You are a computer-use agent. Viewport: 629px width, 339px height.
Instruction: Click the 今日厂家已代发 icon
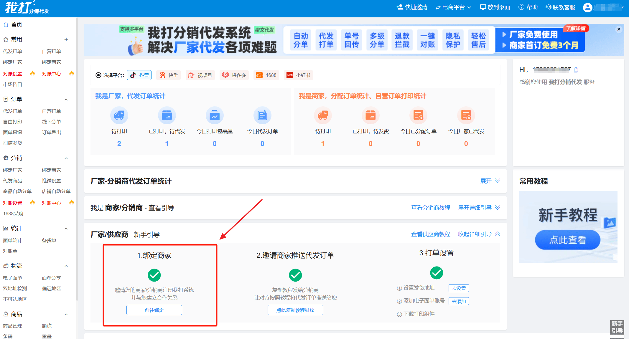point(466,115)
